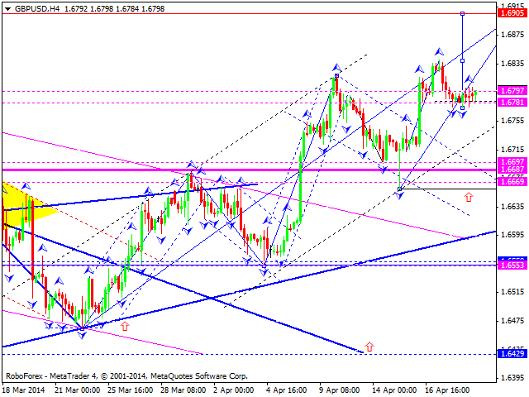Open the chart menu triangle beside GBPUSD,H4

(x=7, y=9)
